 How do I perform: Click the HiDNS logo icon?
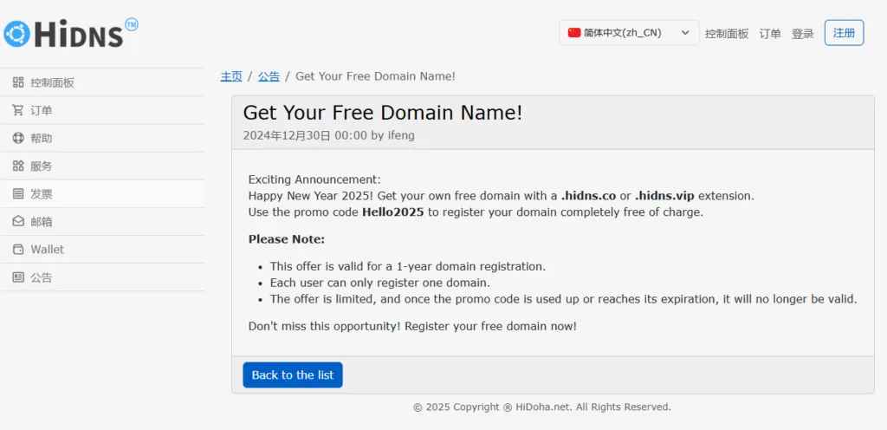click(17, 34)
